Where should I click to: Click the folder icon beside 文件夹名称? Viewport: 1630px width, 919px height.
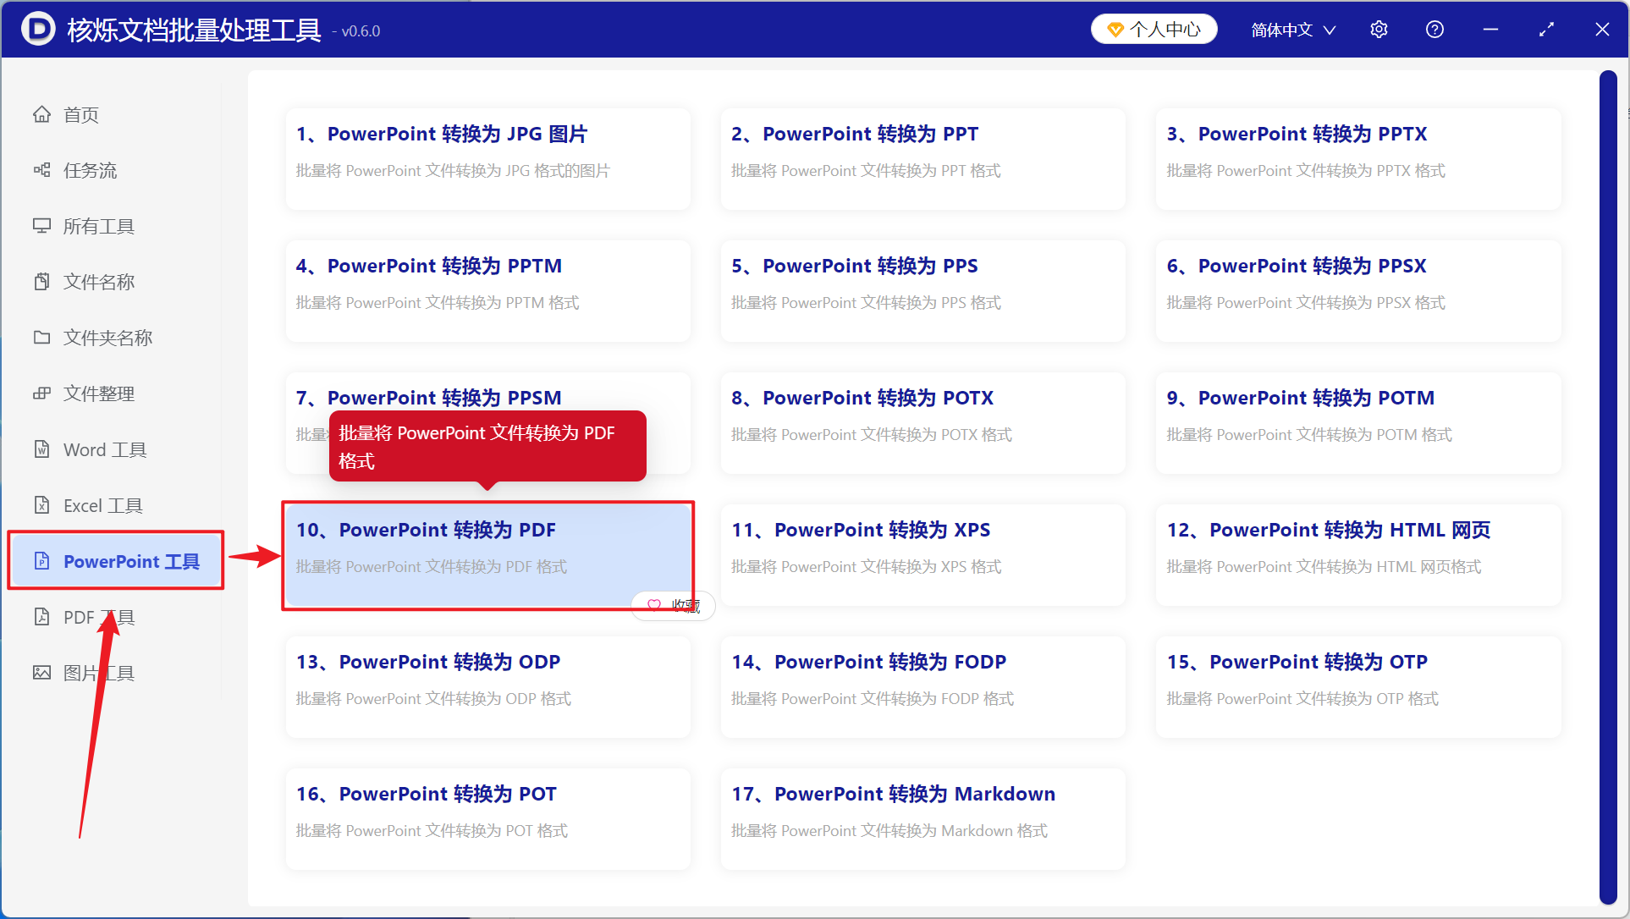click(x=41, y=338)
